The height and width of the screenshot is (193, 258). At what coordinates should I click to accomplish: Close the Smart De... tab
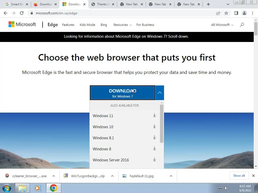click(27, 4)
